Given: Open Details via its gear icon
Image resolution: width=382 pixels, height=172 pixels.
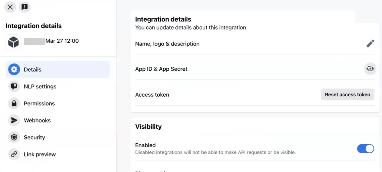Looking at the screenshot, I should pyautogui.click(x=14, y=69).
